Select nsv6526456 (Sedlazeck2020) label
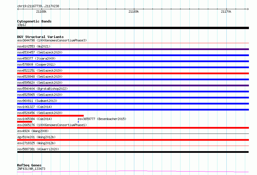The height and width of the screenshot is (175, 257). tap(40, 113)
